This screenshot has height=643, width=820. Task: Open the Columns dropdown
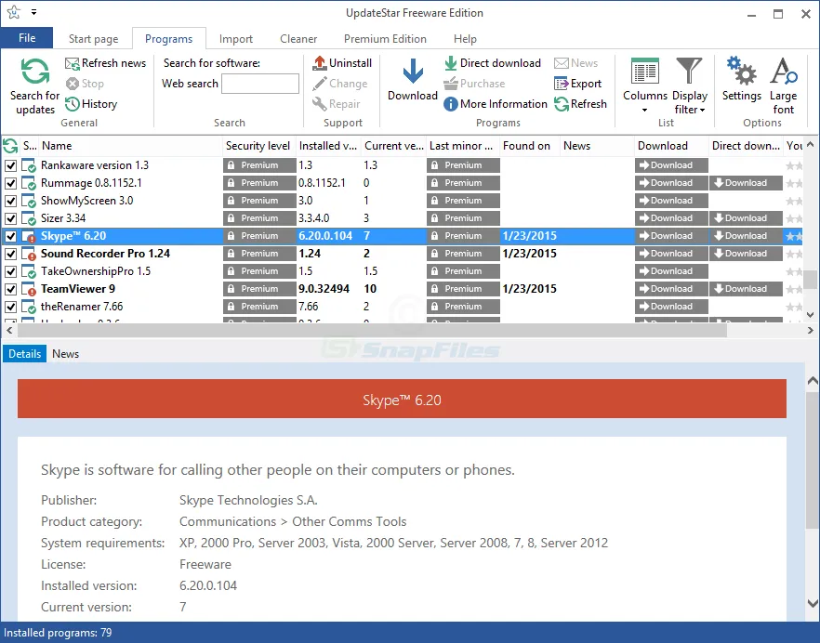click(645, 85)
